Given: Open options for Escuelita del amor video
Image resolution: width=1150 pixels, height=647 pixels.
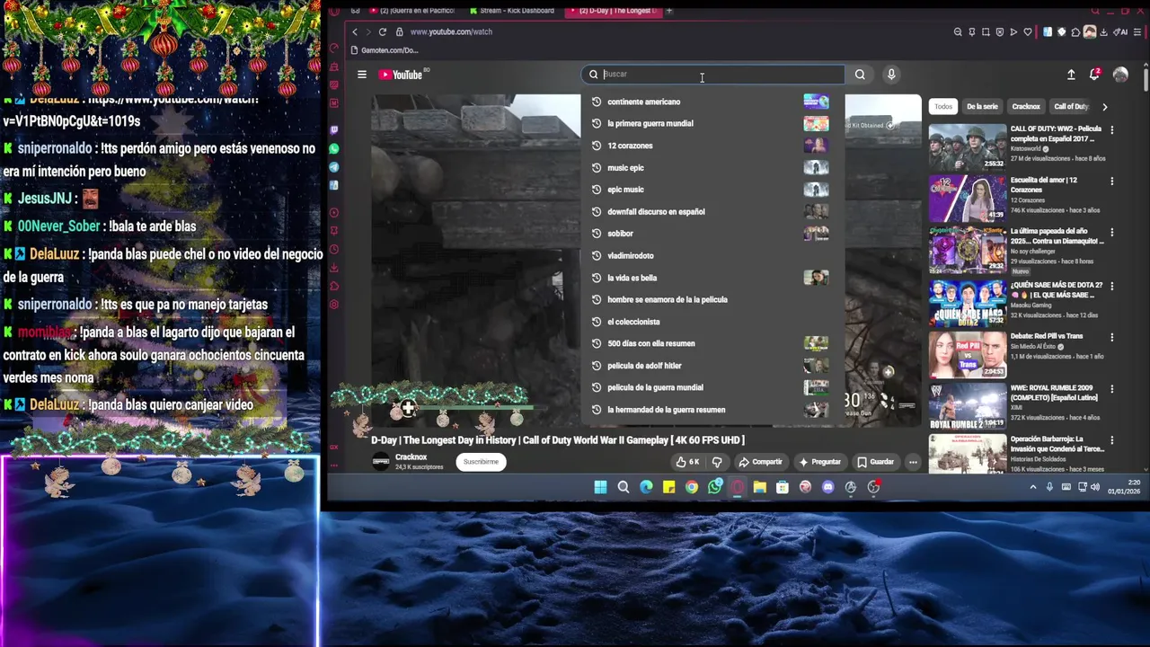Looking at the screenshot, I should (1112, 181).
